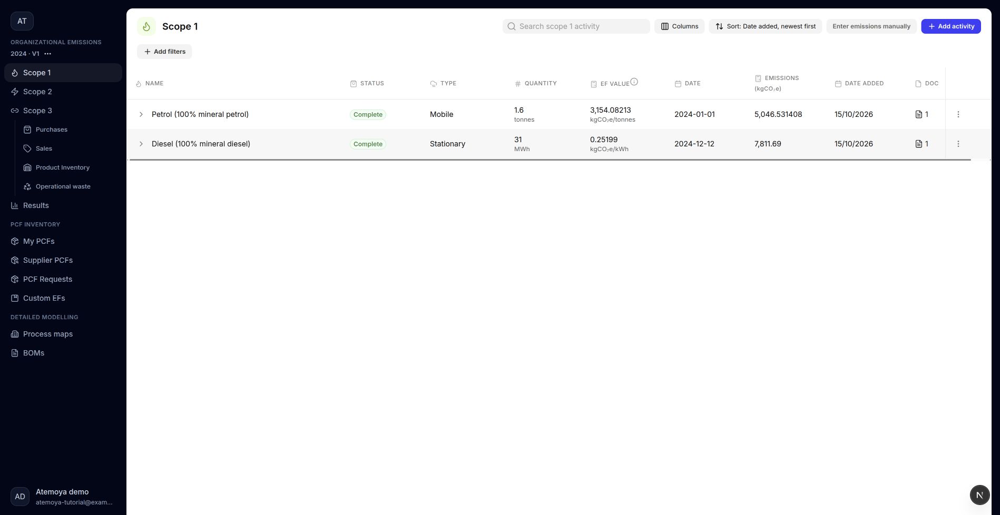
Task: Expand the Petrol (100% mineral petrol) row
Action: [141, 114]
